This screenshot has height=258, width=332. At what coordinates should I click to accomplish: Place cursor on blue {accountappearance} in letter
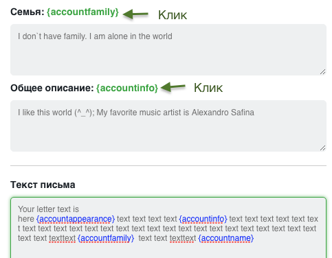coord(76,219)
